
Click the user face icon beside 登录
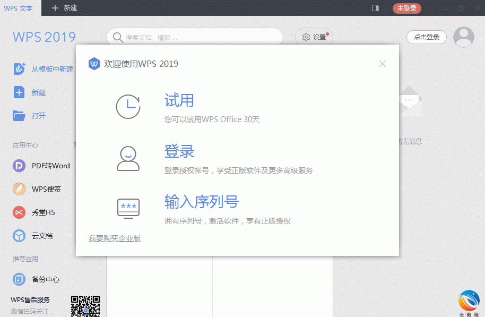[x=128, y=158]
